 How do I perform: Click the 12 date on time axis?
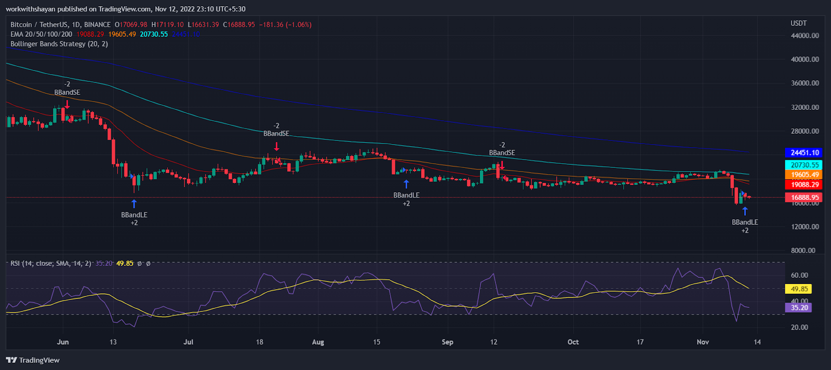pyautogui.click(x=494, y=342)
